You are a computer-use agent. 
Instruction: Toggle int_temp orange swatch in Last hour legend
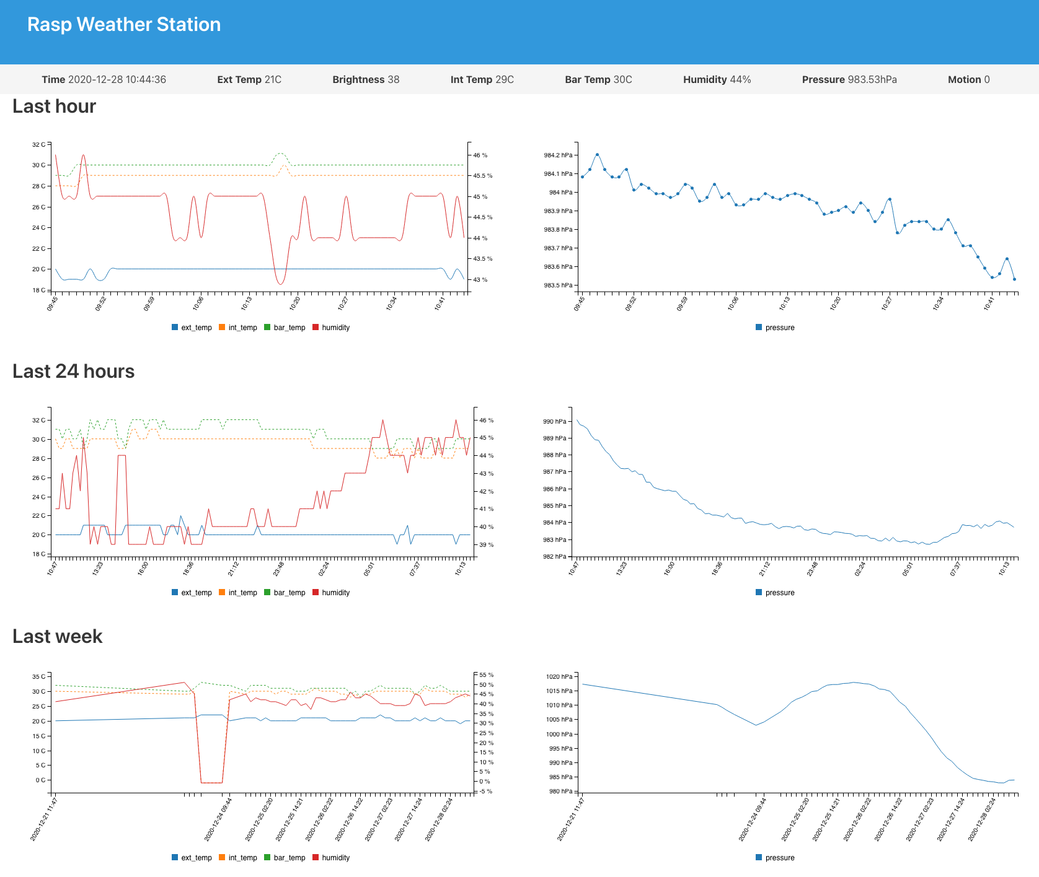click(x=222, y=327)
